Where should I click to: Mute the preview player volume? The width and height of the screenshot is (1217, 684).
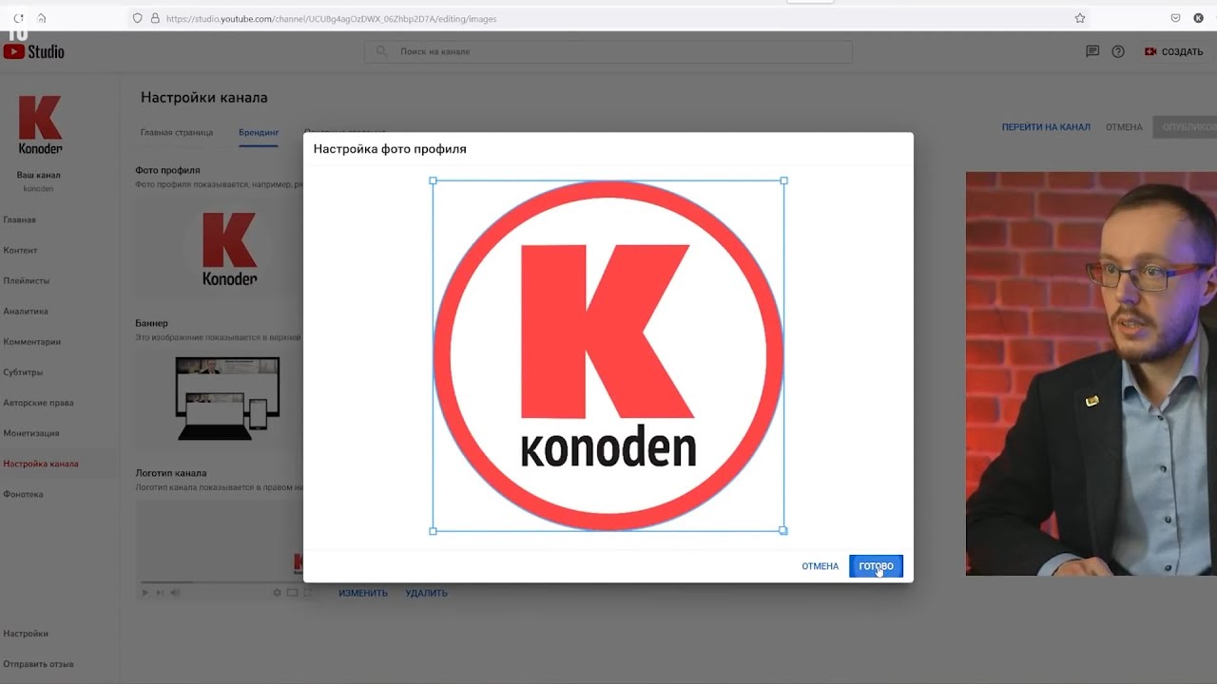[x=175, y=593]
